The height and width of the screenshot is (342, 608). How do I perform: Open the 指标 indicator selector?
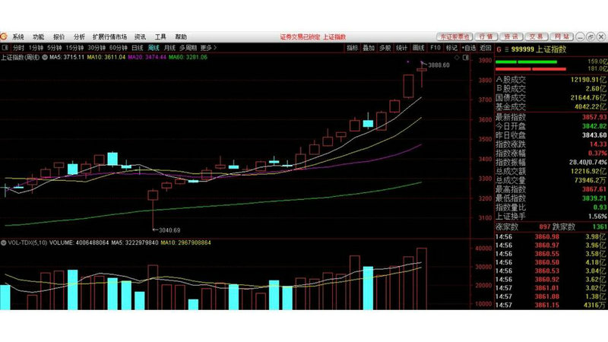coord(353,47)
